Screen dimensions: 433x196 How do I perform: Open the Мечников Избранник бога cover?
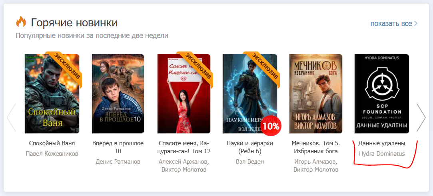pyautogui.click(x=316, y=94)
